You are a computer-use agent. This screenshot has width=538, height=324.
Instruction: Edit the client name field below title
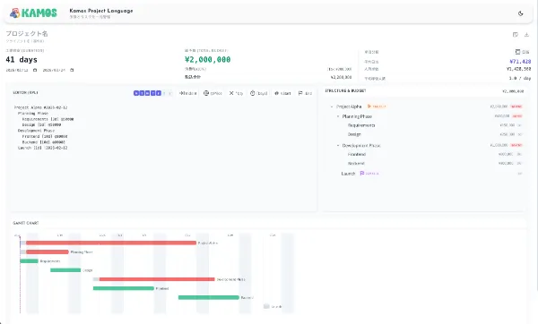[25, 41]
